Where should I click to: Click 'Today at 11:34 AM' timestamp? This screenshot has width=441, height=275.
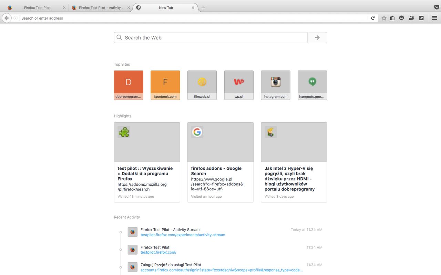307,230
